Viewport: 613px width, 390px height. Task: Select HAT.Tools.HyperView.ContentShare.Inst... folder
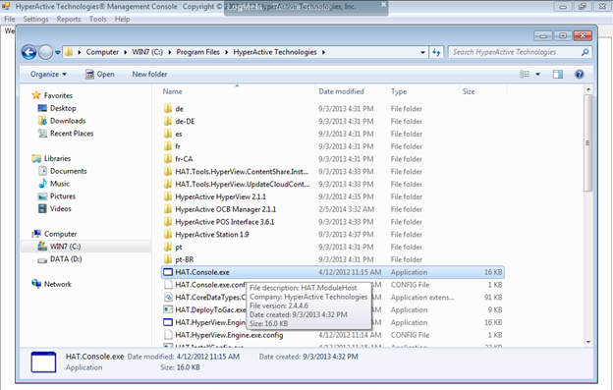(x=237, y=172)
